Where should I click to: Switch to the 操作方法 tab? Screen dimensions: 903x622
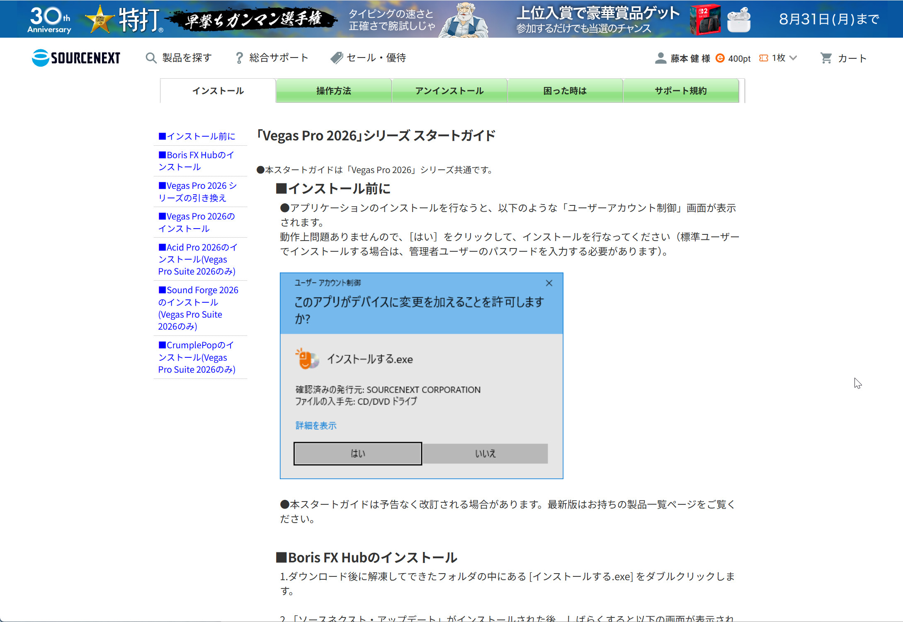click(x=334, y=91)
